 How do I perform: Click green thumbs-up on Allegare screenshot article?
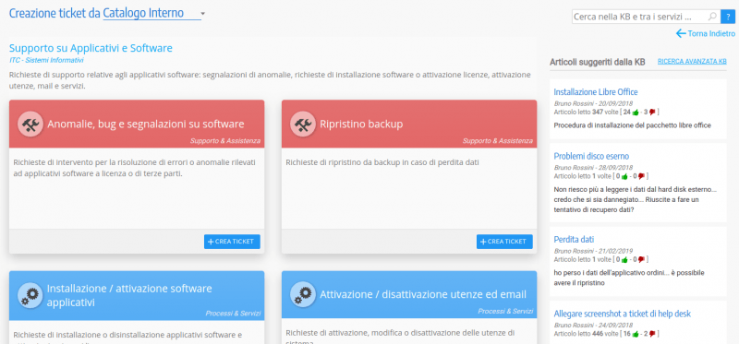click(x=636, y=334)
